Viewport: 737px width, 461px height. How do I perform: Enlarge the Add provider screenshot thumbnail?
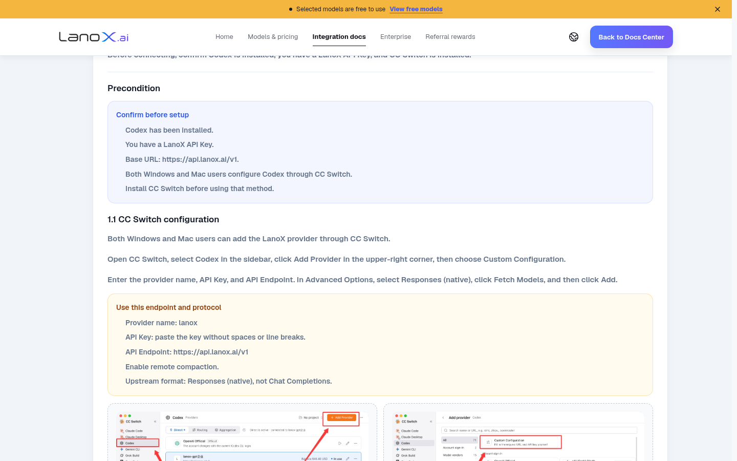(x=518, y=432)
